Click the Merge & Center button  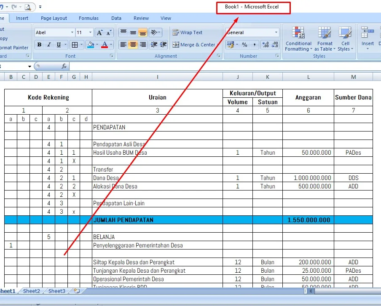coord(194,45)
